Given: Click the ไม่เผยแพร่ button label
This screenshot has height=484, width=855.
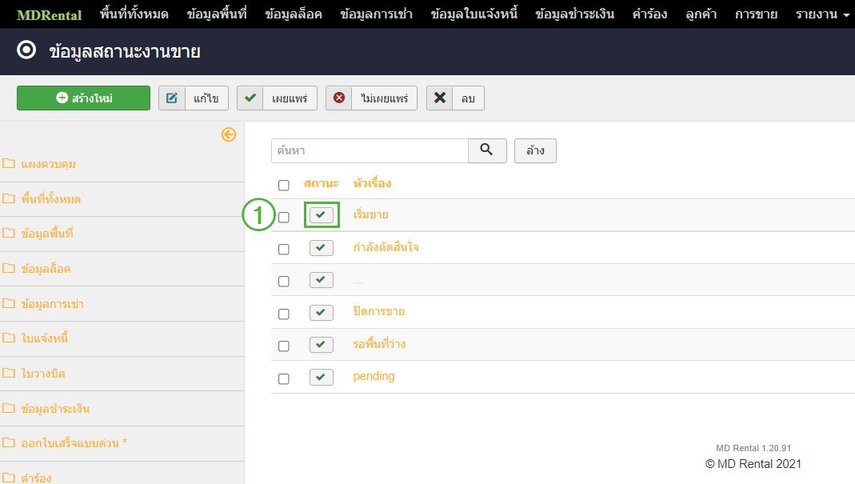Looking at the screenshot, I should [385, 98].
